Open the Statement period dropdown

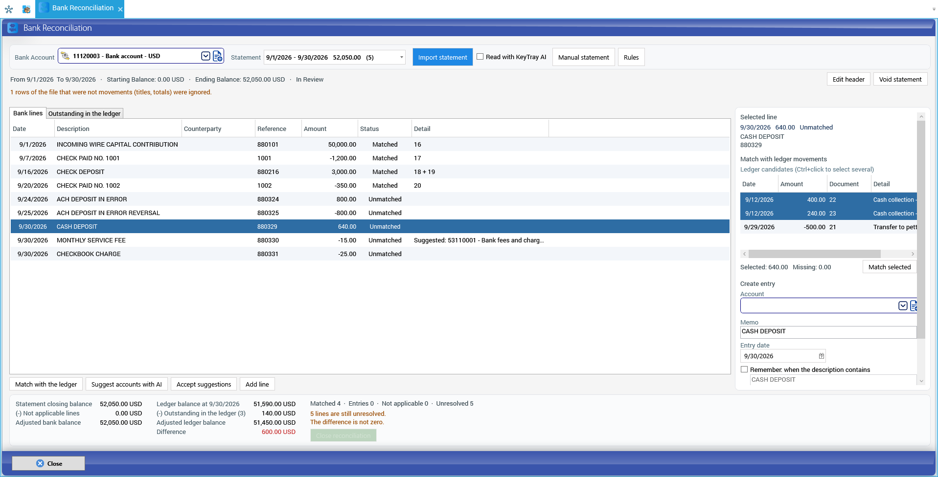[x=401, y=57]
